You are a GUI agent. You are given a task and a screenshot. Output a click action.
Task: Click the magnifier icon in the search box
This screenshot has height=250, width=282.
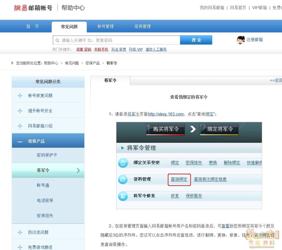pyautogui.click(x=57, y=40)
